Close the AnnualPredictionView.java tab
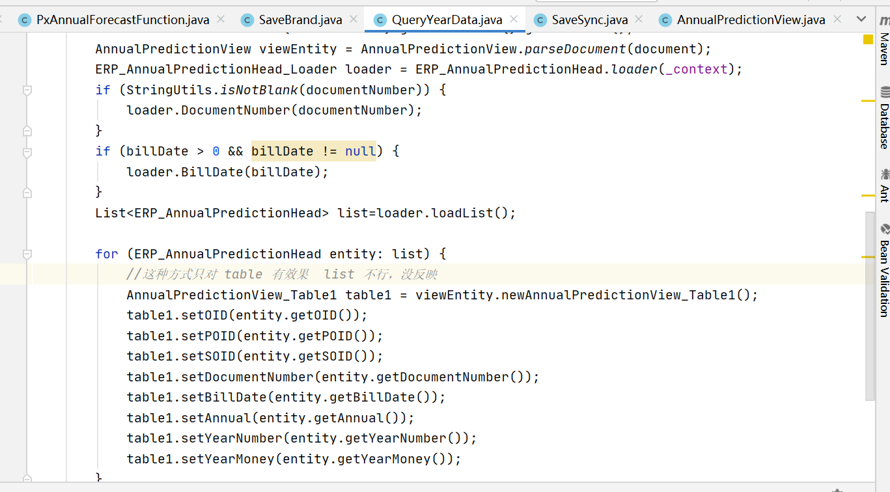Image resolution: width=890 pixels, height=492 pixels. 837,20
